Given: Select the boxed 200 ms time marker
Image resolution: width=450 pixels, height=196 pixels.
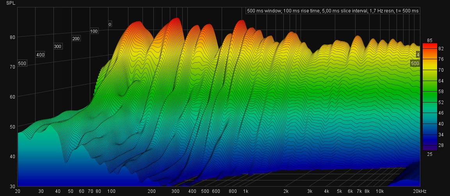Looking at the screenshot, I should tap(76, 39).
